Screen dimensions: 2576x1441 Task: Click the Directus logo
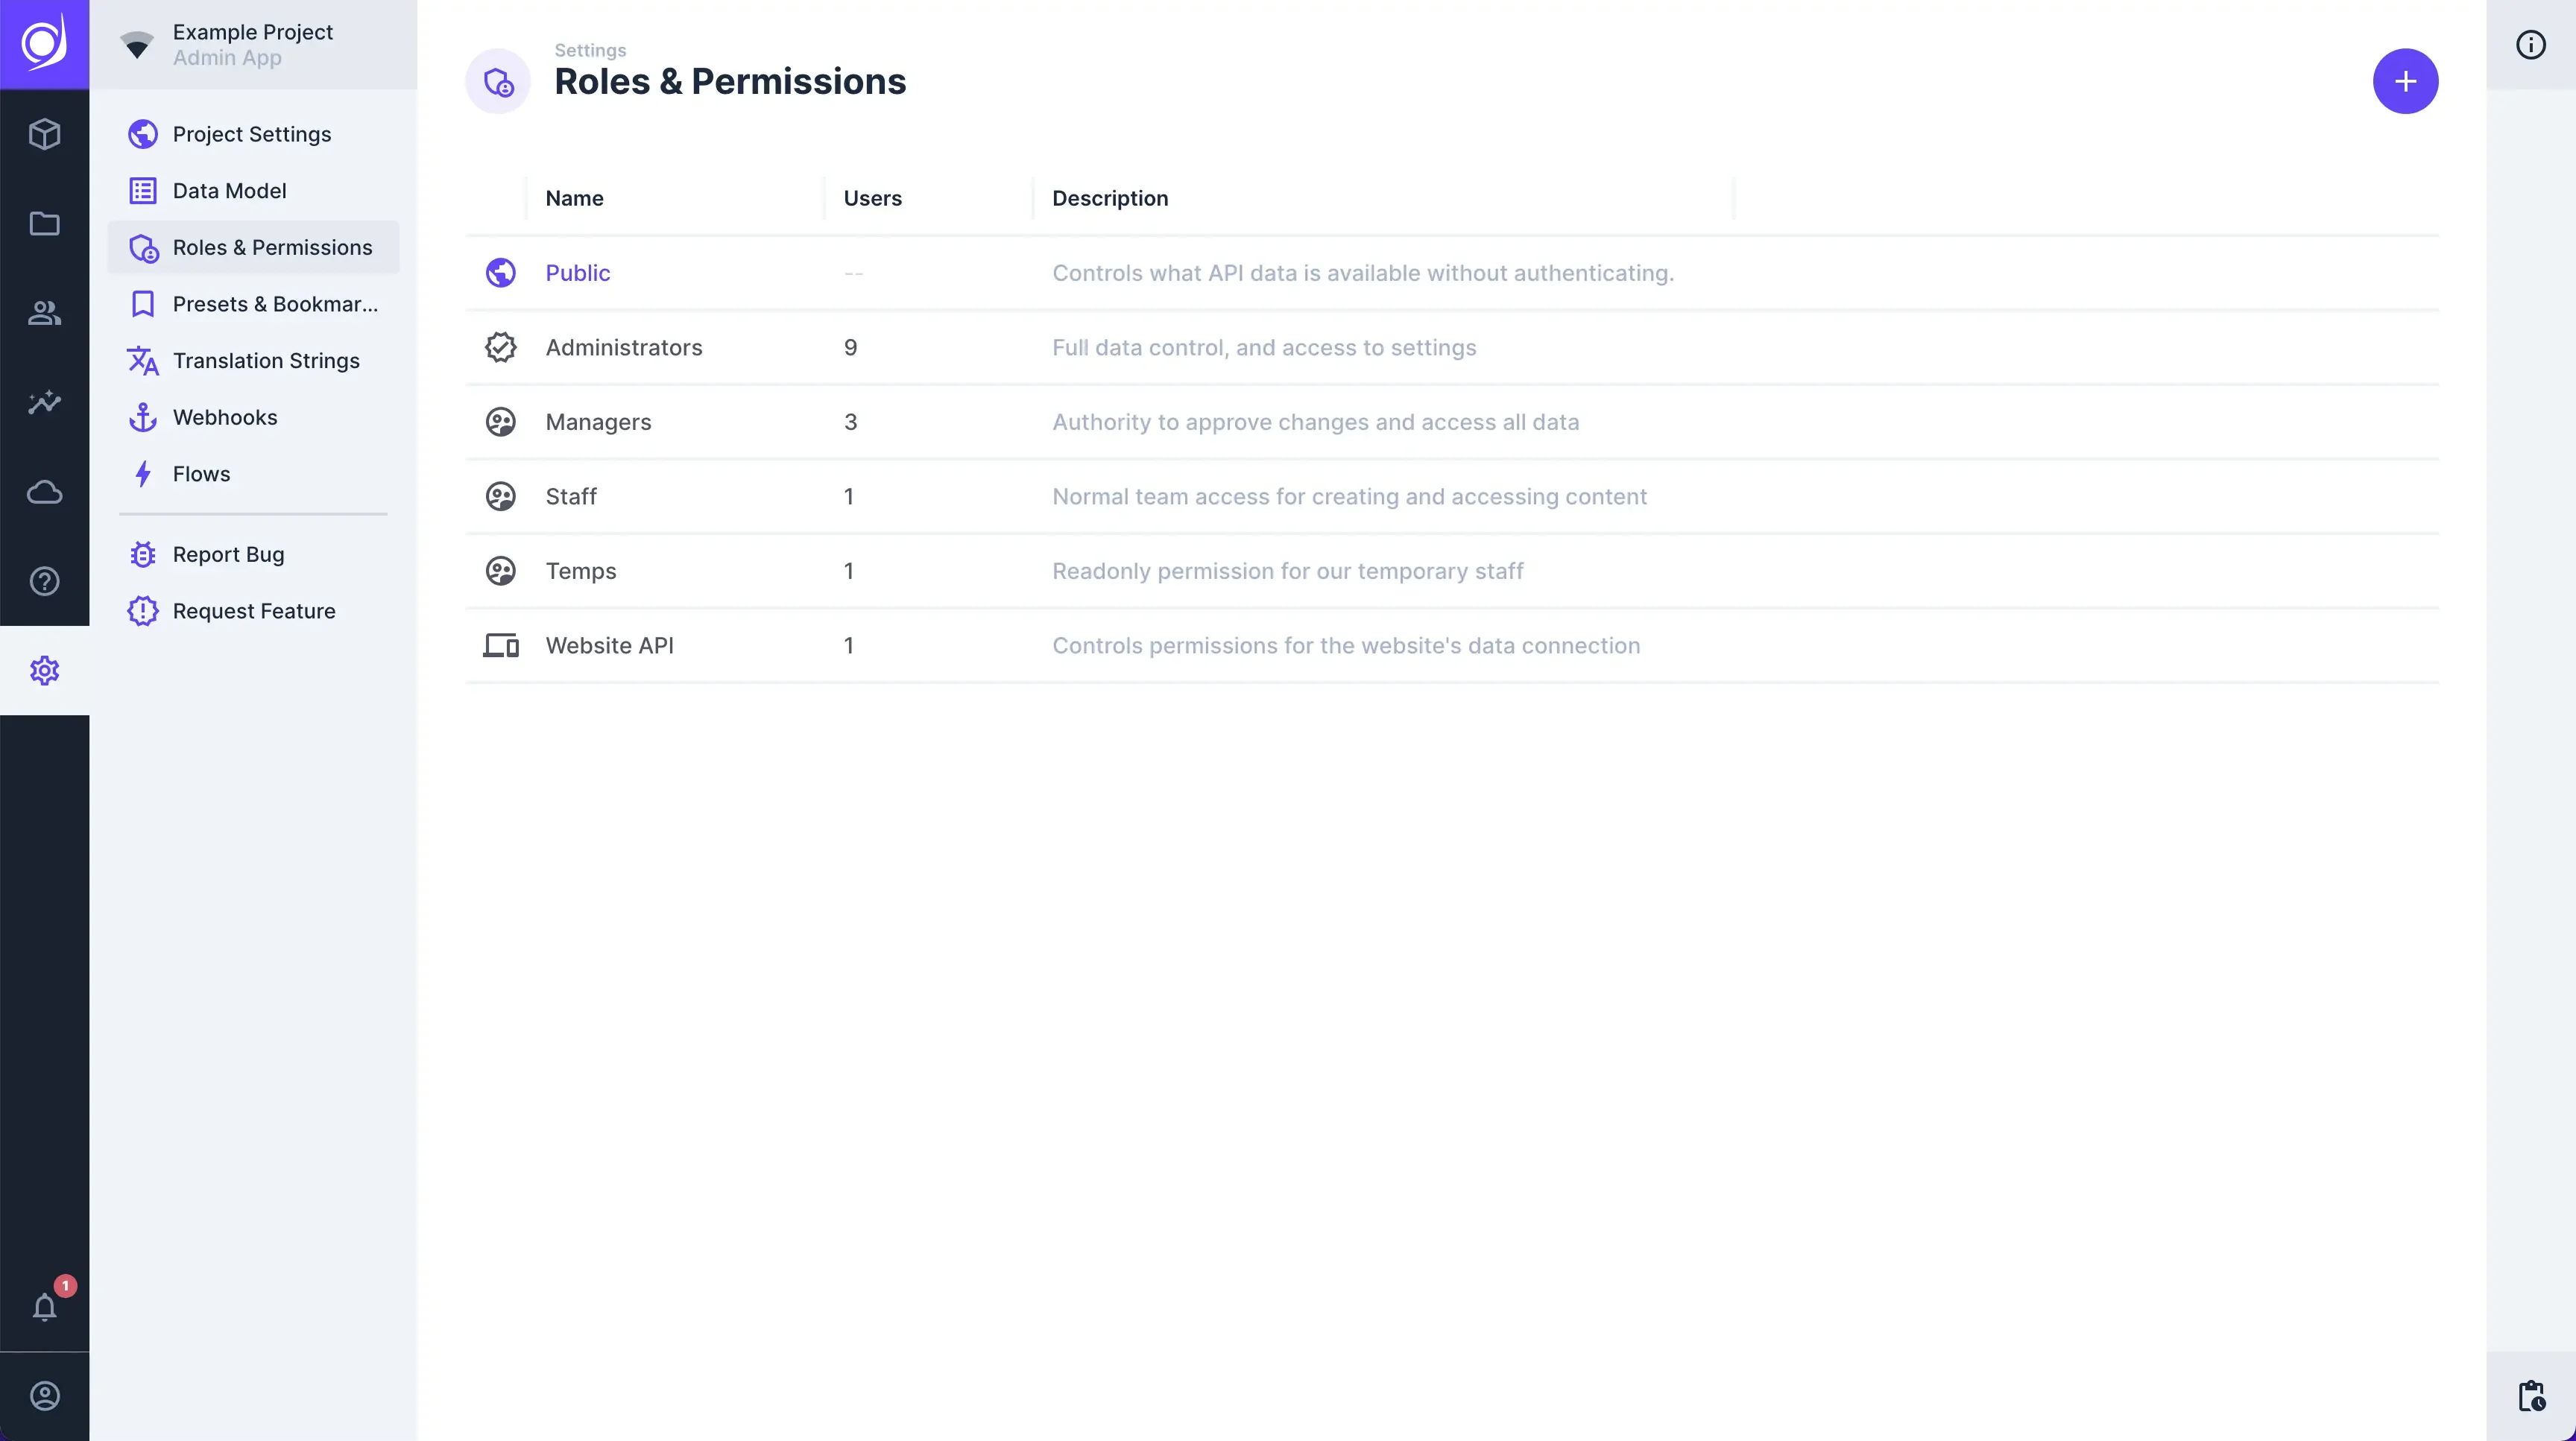point(44,42)
